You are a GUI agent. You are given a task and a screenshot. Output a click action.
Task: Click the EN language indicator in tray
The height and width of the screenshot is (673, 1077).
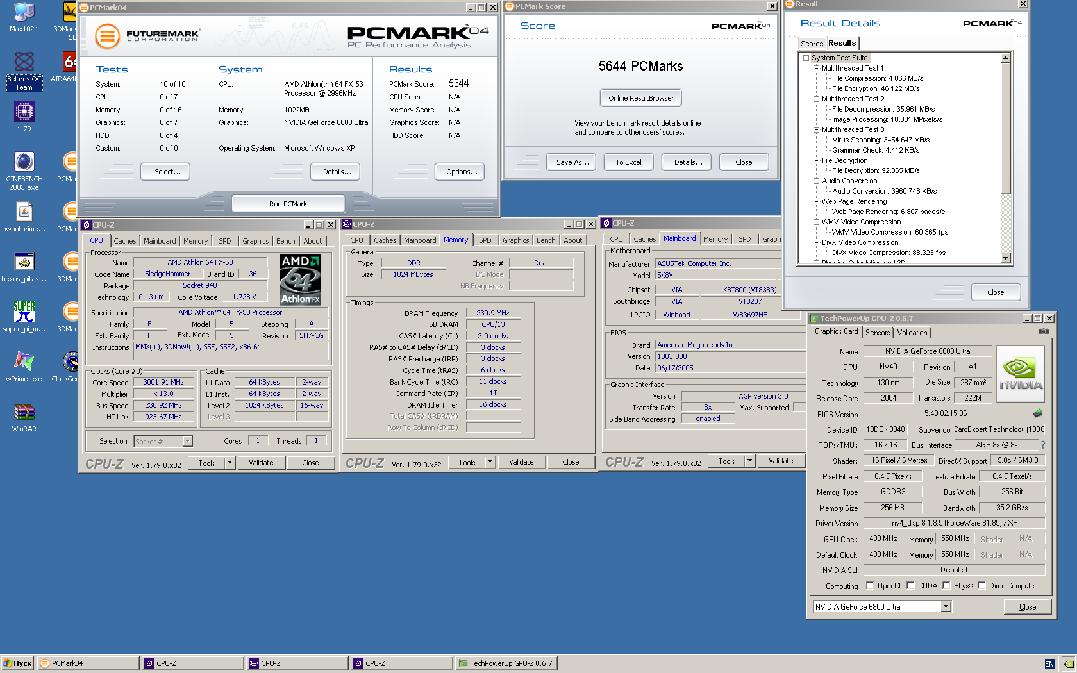(x=1049, y=664)
